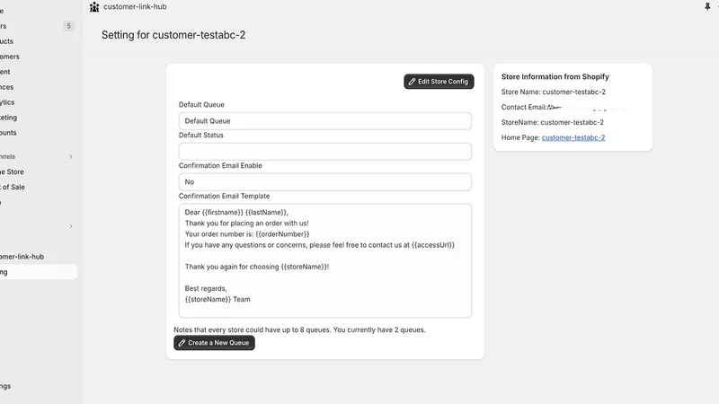
Task: Expand the Sales channels chevron in sidebar
Action: click(x=71, y=156)
